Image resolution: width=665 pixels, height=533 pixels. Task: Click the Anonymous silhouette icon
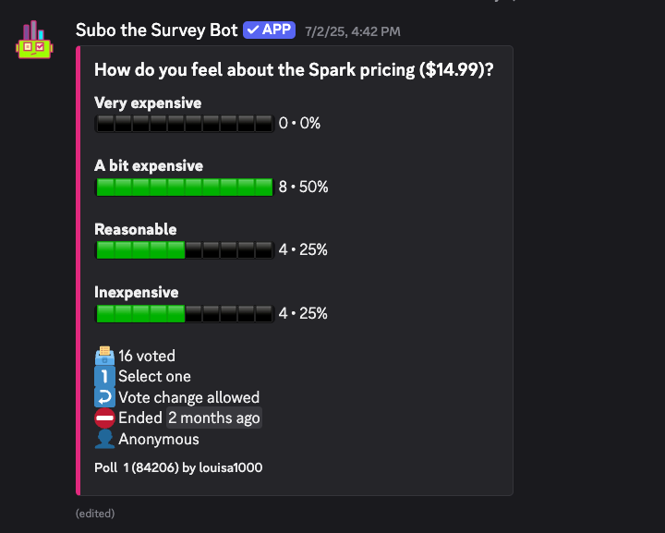104,439
